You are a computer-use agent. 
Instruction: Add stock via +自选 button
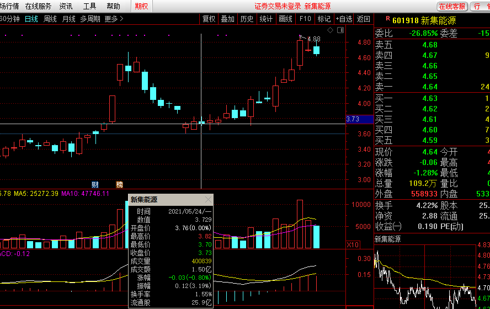344,19
